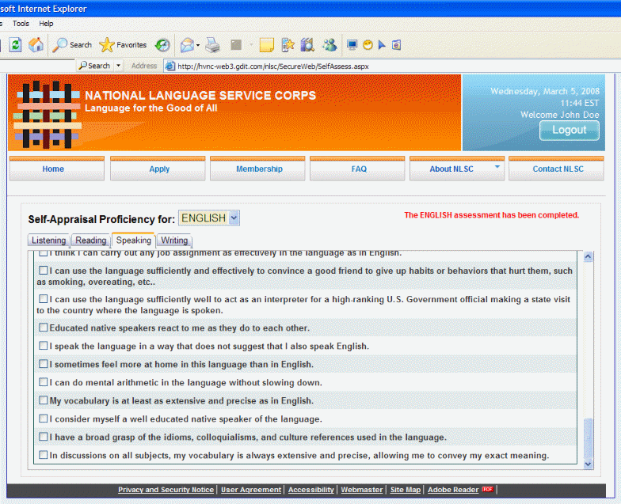
Task: Expand the About NLSC menu arrow
Action: tap(497, 167)
